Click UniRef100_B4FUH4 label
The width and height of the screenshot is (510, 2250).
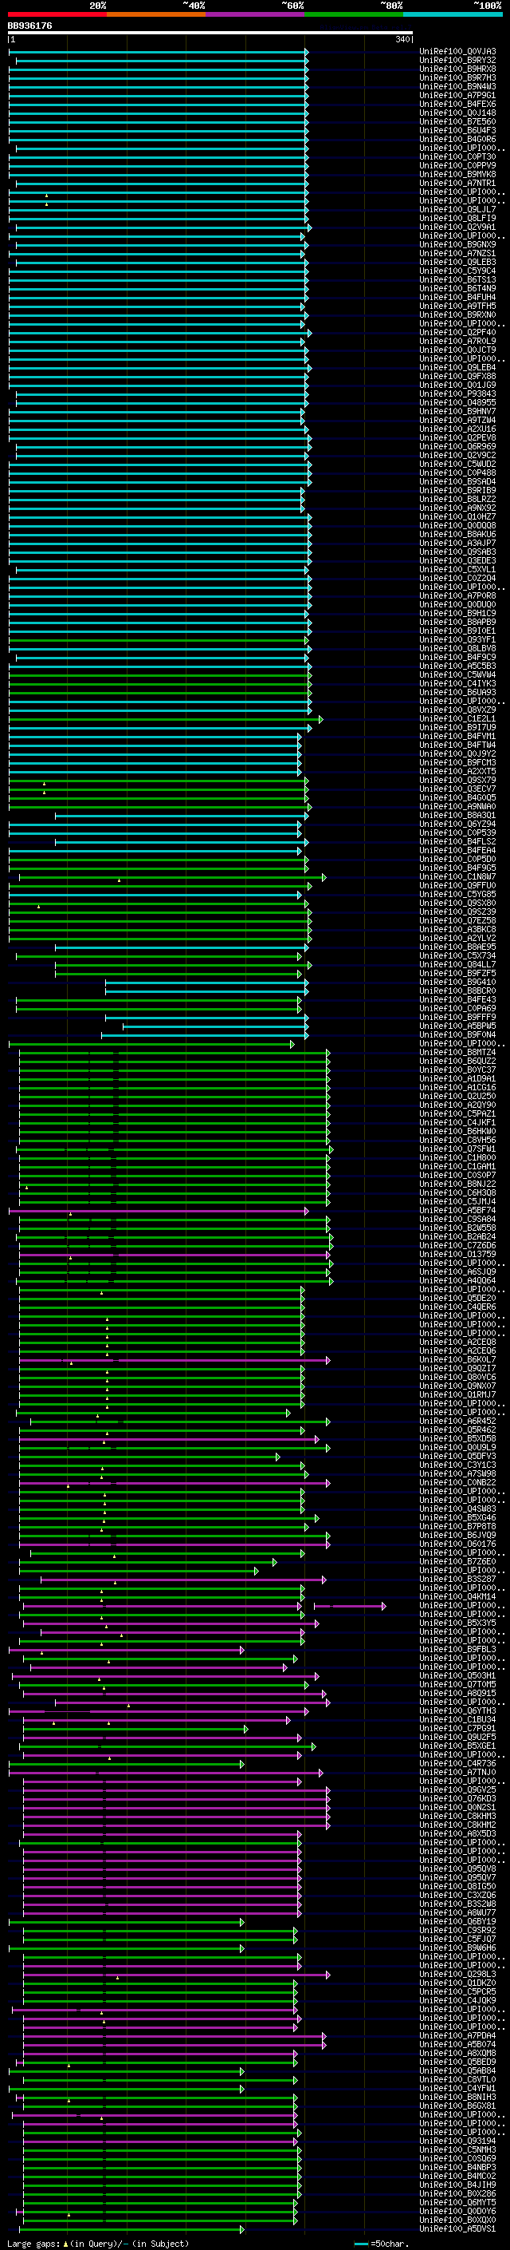tap(457, 297)
